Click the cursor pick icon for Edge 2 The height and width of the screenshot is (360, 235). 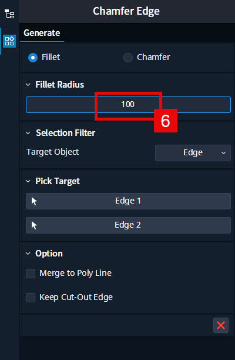tap(34, 225)
